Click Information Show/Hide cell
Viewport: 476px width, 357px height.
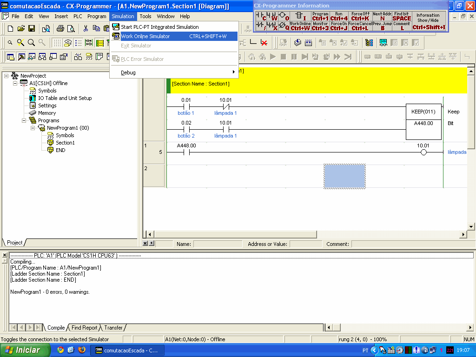pyautogui.click(x=428, y=21)
